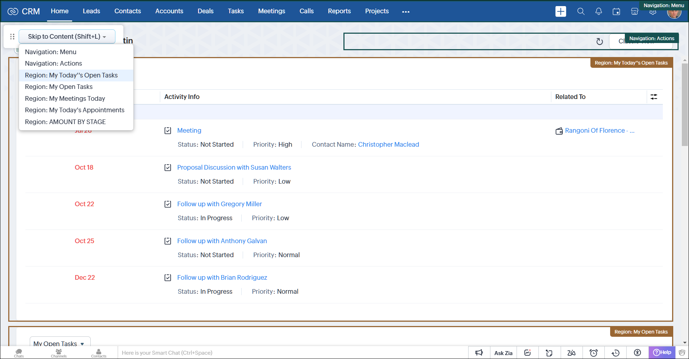This screenshot has height=359, width=689.
Task: Open the search magnifier icon
Action: click(x=581, y=11)
